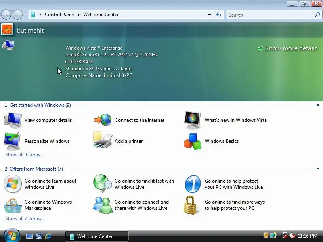The image size is (323, 242).
Task: Click Show all 9 items link
Action: (25, 155)
